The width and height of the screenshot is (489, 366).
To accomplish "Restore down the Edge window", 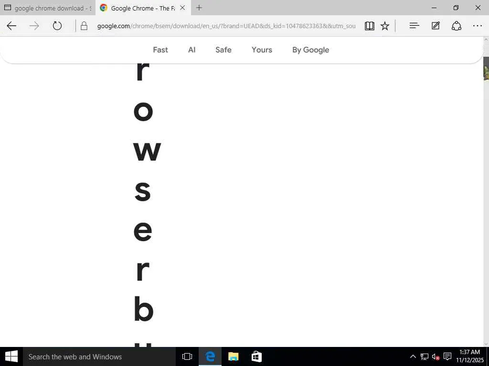I will (456, 8).
